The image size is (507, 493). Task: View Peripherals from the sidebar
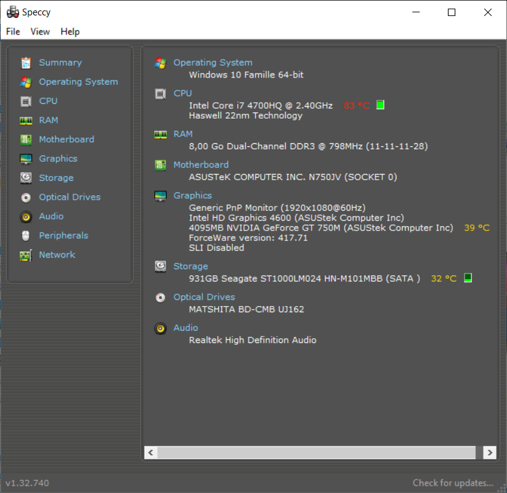pyautogui.click(x=63, y=235)
